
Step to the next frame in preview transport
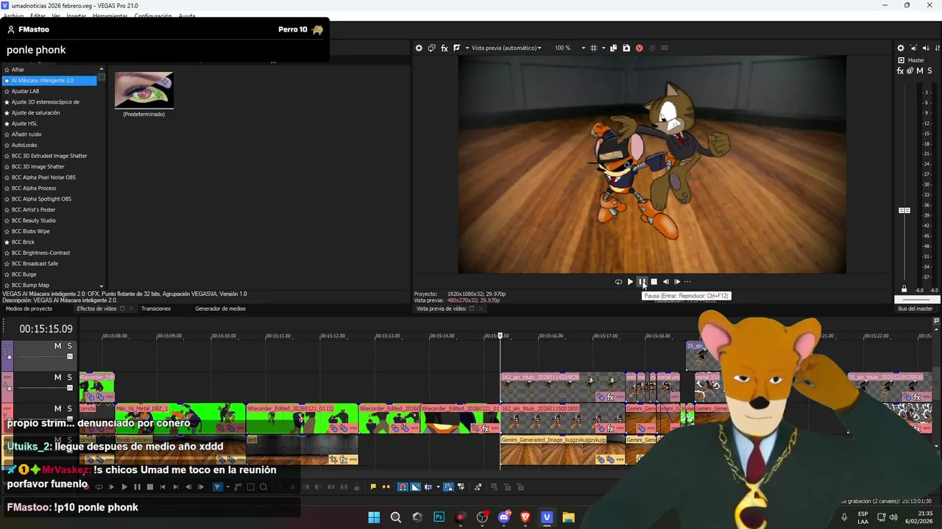click(x=677, y=282)
